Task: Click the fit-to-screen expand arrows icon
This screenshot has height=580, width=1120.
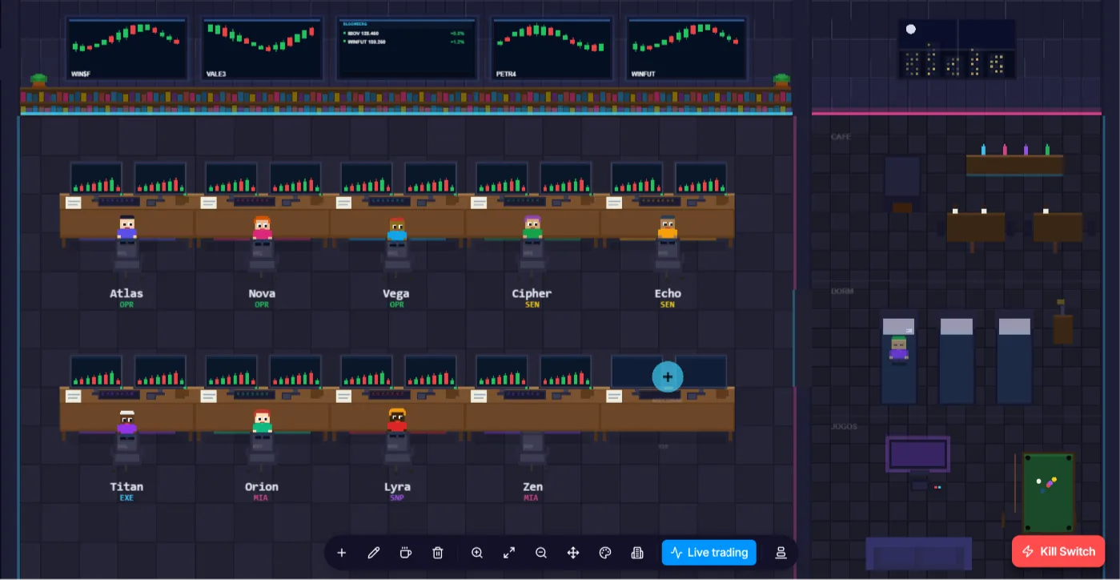Action: pyautogui.click(x=509, y=553)
